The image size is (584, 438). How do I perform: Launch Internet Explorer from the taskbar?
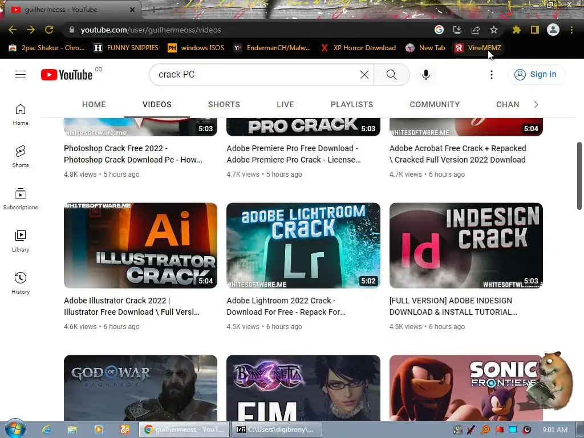coord(46,429)
